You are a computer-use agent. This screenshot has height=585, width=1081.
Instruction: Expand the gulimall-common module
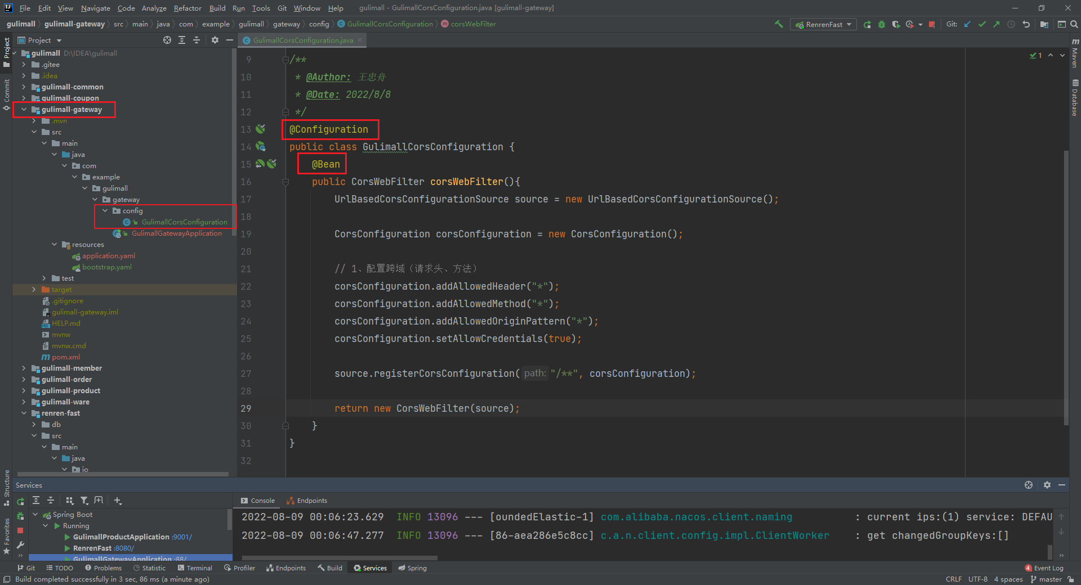[24, 87]
